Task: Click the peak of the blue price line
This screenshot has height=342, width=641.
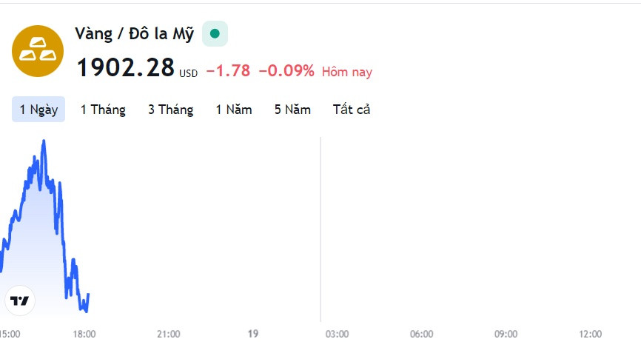Action: (x=44, y=141)
